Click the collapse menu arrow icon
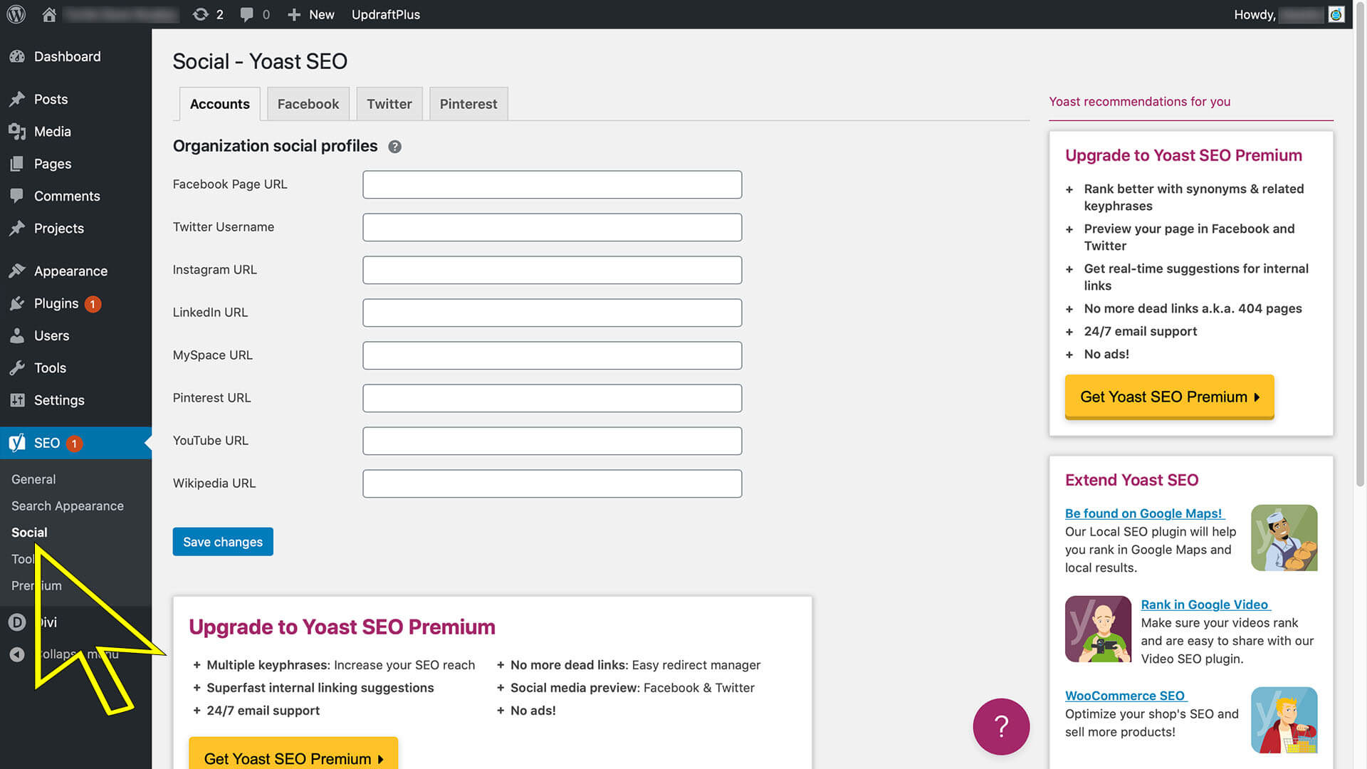Image resolution: width=1367 pixels, height=769 pixels. click(x=17, y=654)
